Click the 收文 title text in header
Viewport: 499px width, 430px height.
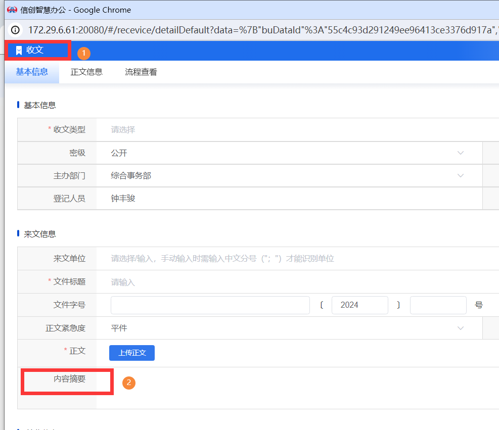pos(35,50)
